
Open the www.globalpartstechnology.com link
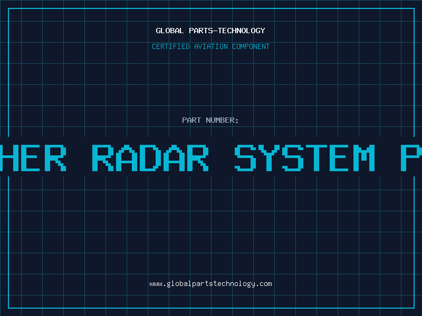[x=210, y=284]
